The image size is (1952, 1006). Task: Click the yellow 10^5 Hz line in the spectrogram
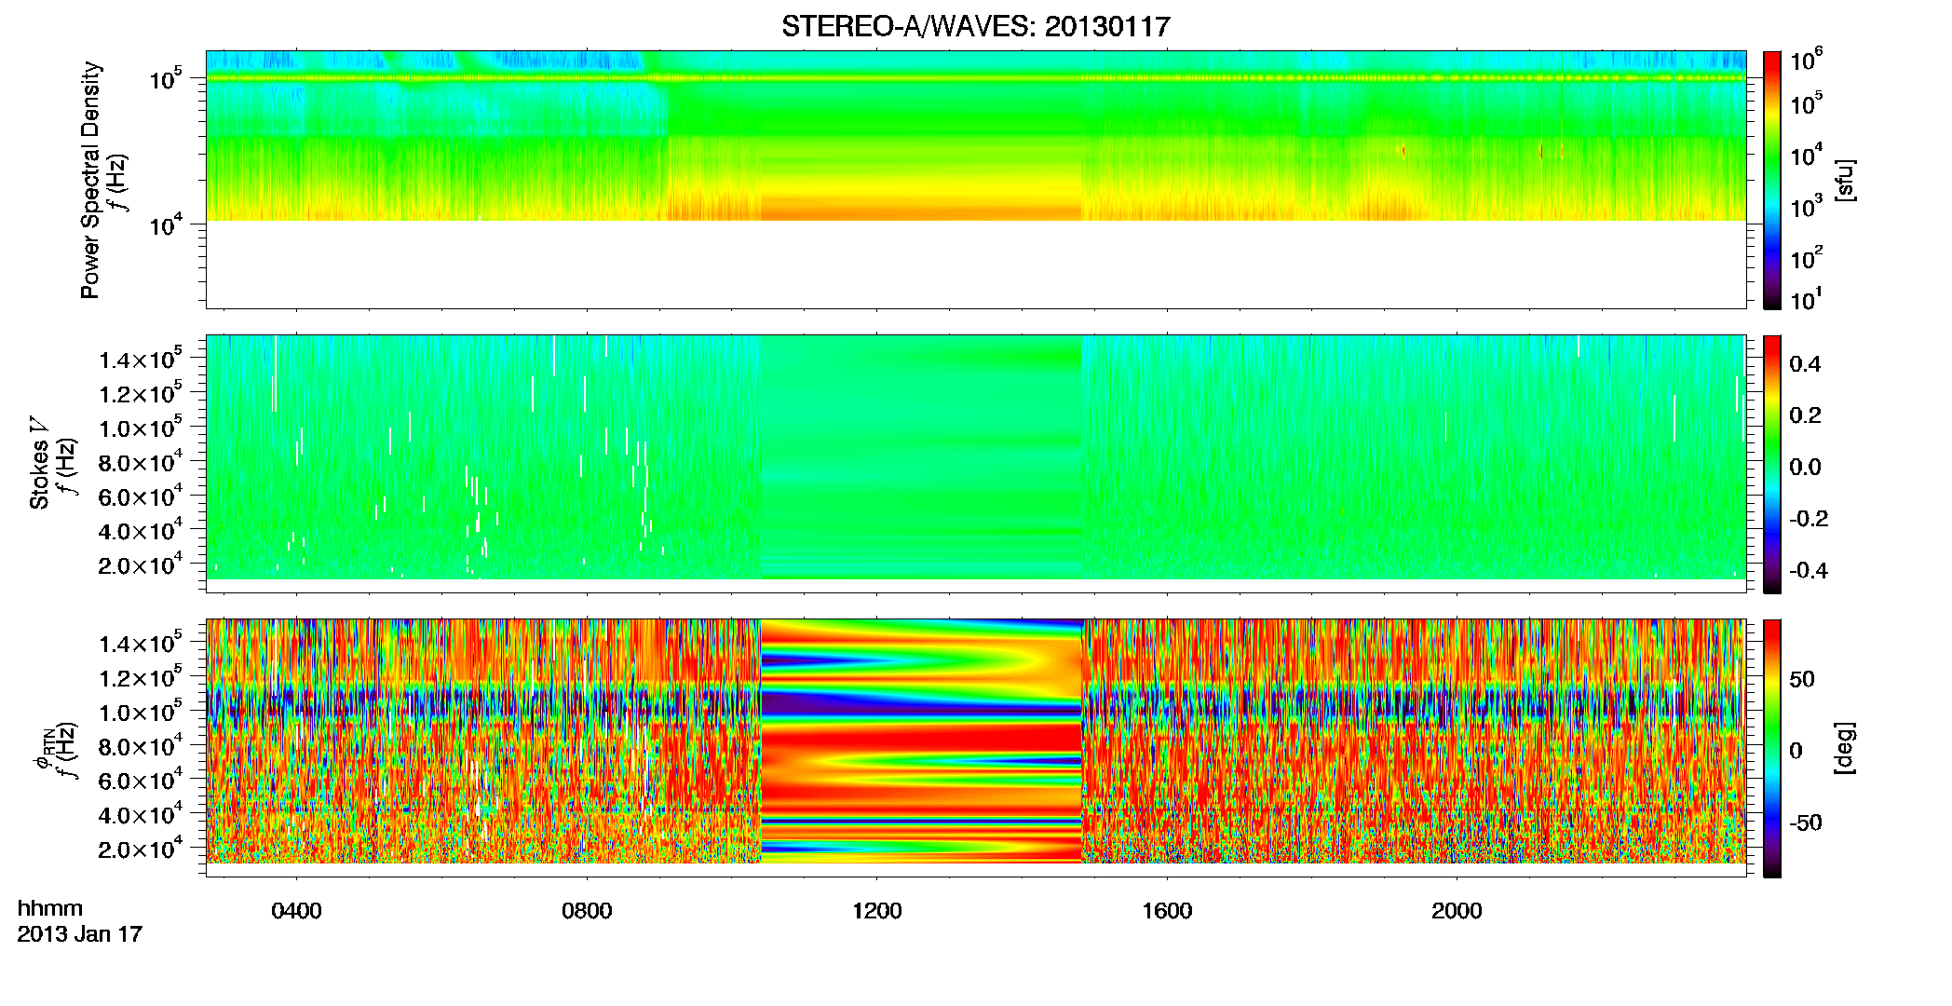pyautogui.click(x=975, y=78)
